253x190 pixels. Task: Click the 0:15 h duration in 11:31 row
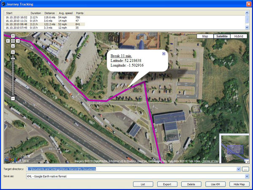click(x=34, y=21)
